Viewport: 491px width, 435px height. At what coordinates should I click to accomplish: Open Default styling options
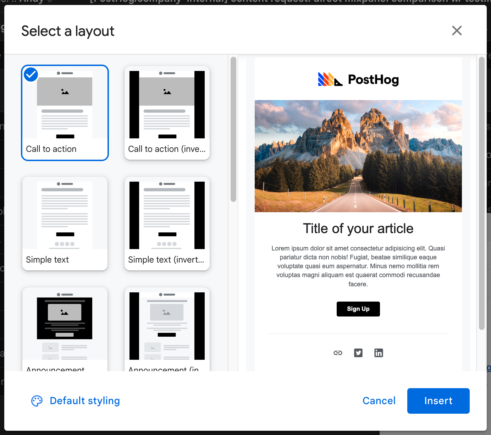point(84,401)
